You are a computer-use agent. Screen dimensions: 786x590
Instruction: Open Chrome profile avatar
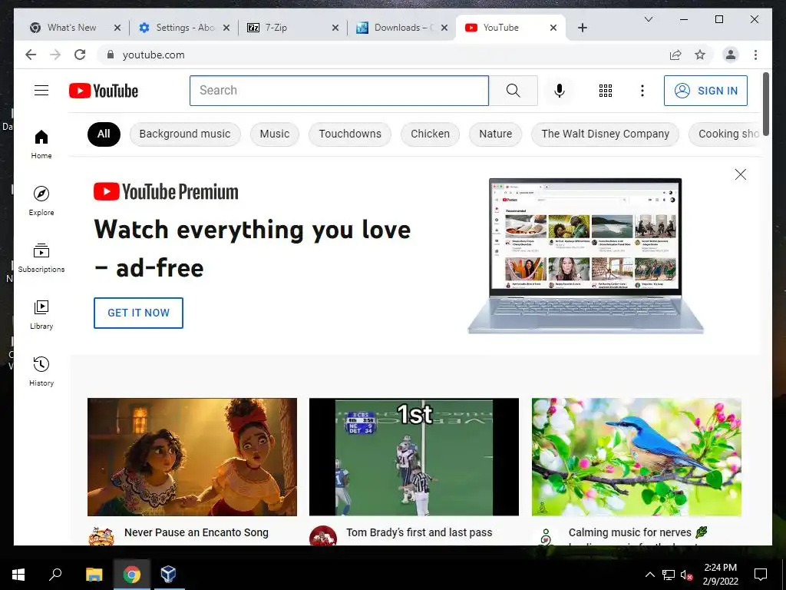click(x=731, y=55)
